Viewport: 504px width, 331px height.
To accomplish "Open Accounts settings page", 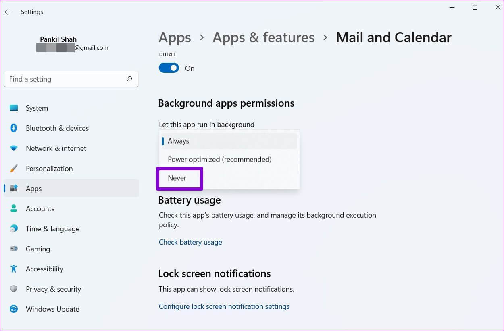I will [x=71, y=209].
